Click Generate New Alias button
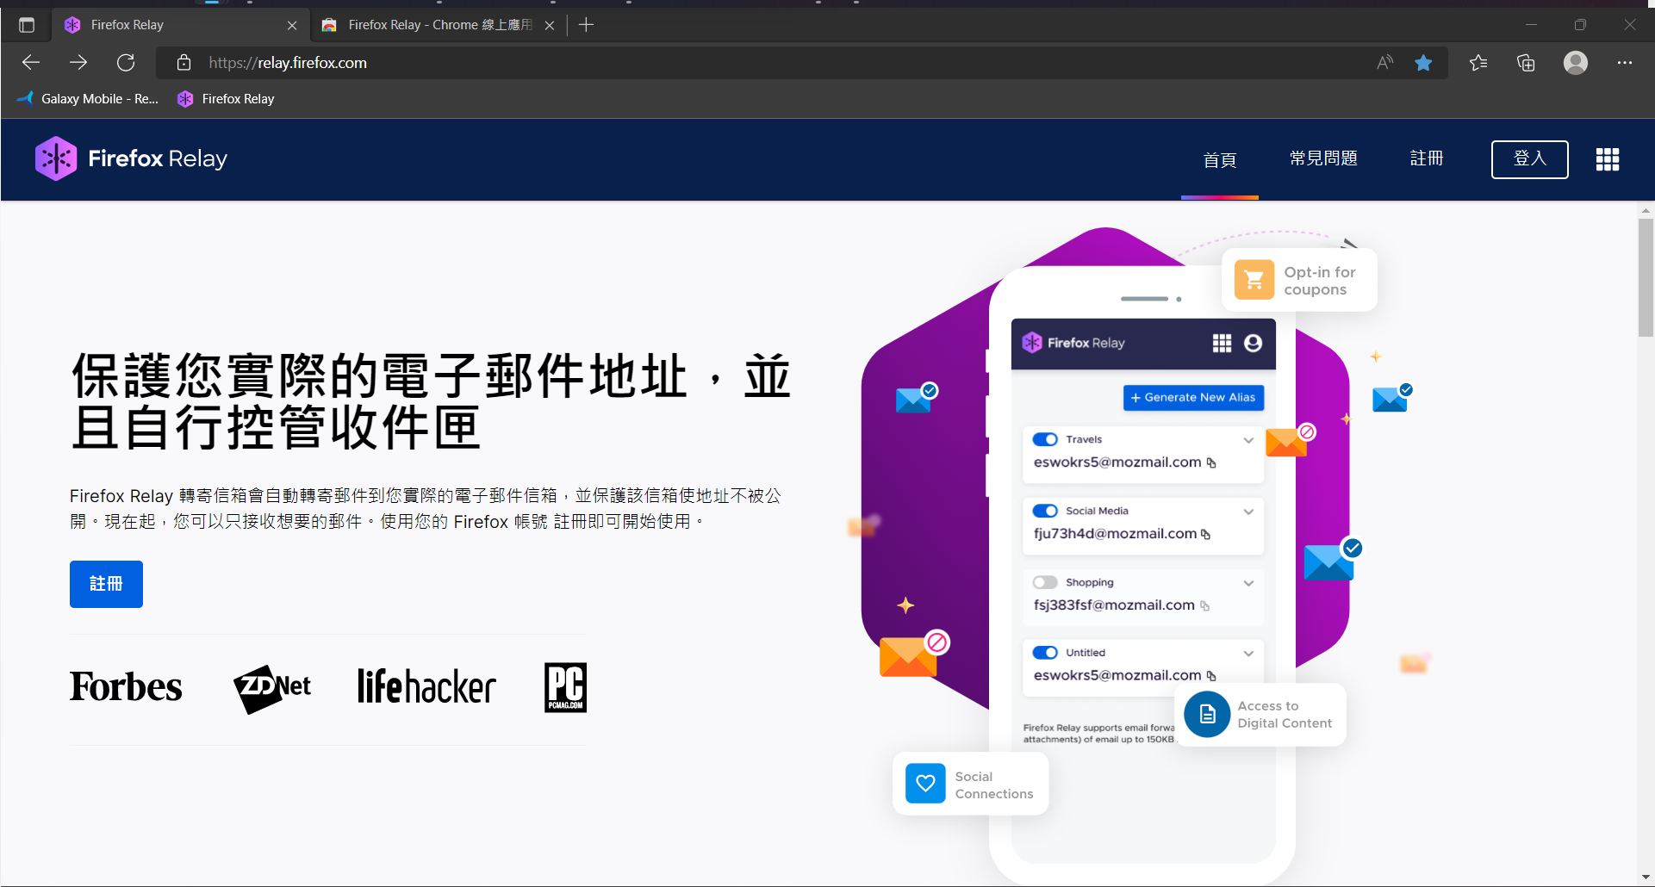The height and width of the screenshot is (887, 1655). [1193, 397]
